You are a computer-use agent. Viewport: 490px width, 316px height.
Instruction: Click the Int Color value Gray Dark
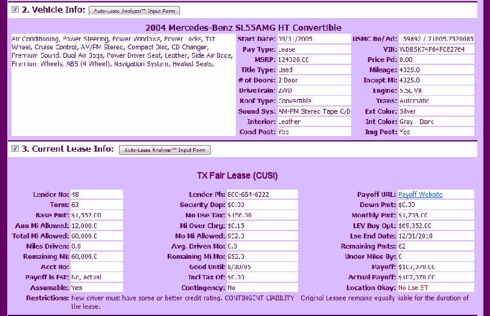click(x=436, y=122)
